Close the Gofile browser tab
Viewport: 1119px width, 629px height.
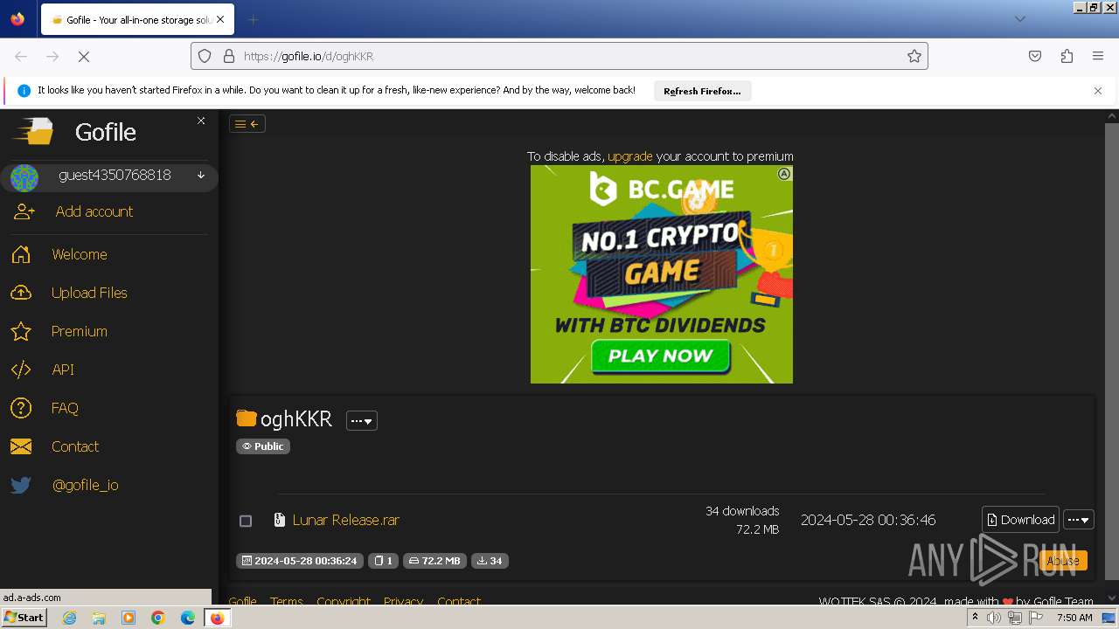pos(219,19)
